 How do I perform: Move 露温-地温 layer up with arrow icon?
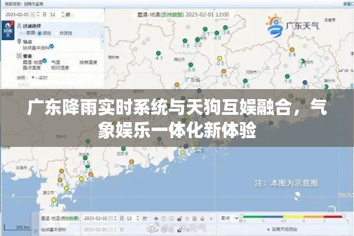click(163, 219)
